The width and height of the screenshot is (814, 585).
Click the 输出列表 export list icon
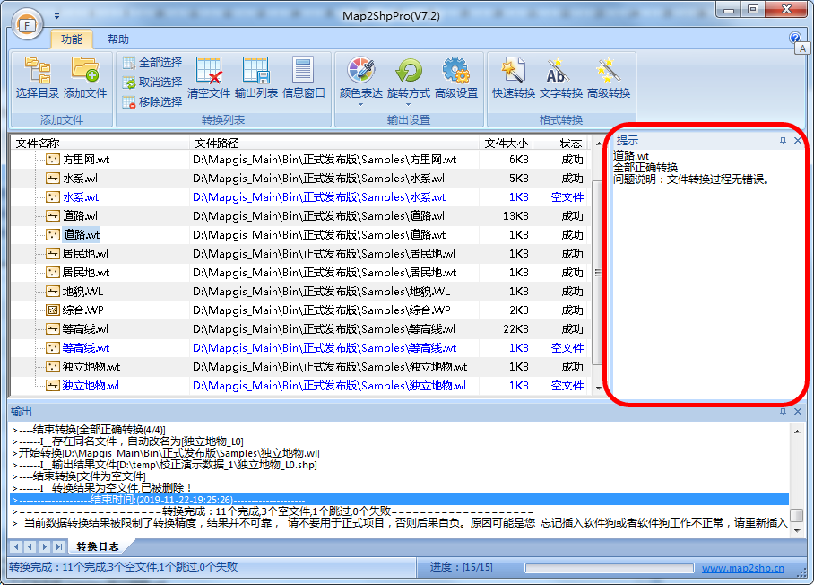tap(255, 70)
